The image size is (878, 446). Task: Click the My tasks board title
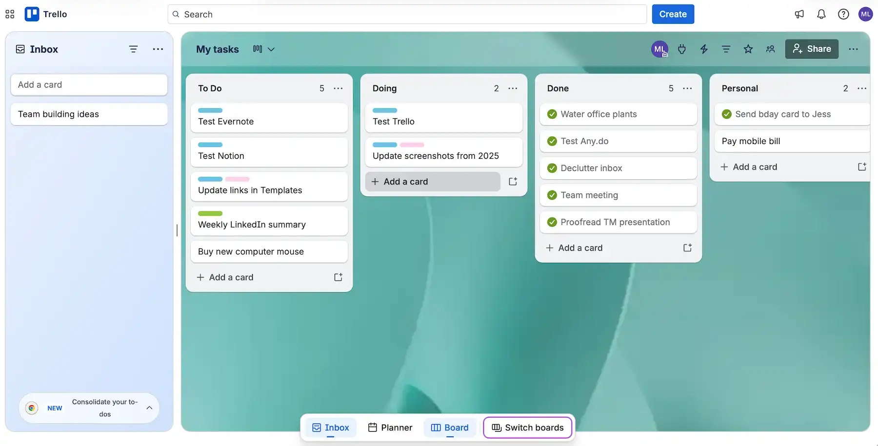pos(218,49)
